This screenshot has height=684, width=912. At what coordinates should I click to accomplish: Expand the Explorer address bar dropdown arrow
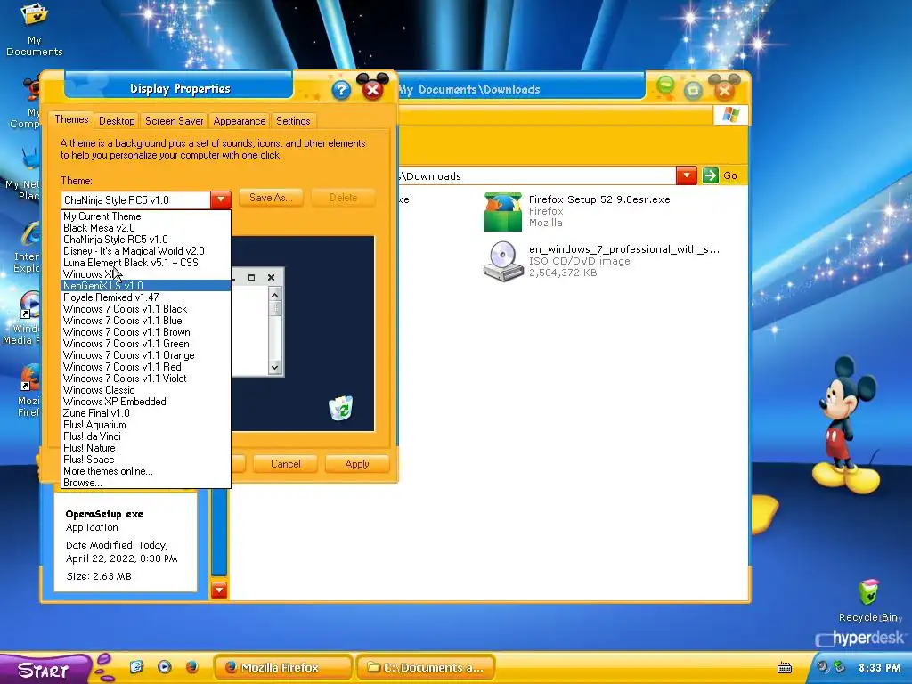687,175
